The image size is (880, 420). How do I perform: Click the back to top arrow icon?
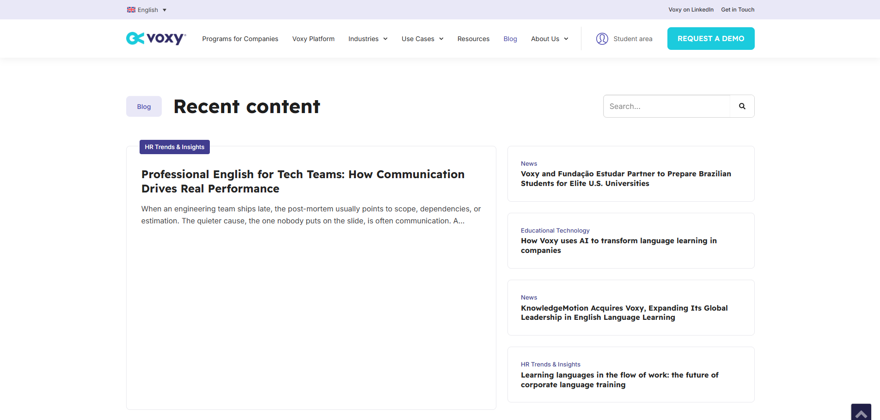pyautogui.click(x=861, y=413)
